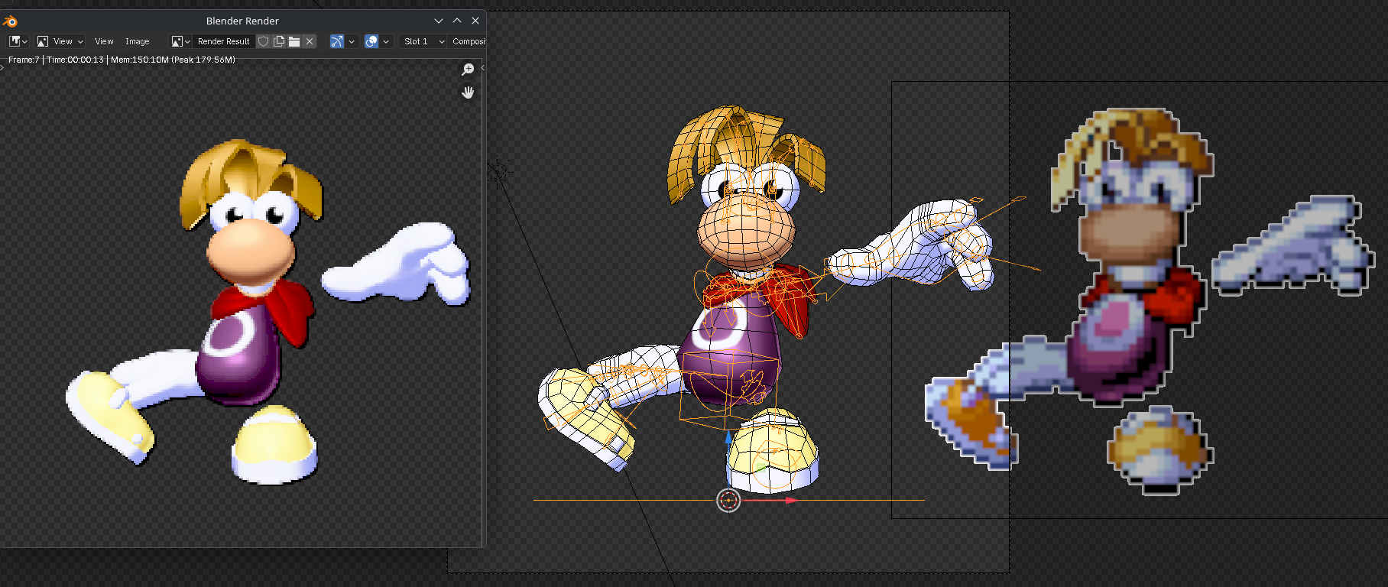The width and height of the screenshot is (1388, 587).
Task: Click the Blender logo icon in title bar
Action: click(x=10, y=21)
